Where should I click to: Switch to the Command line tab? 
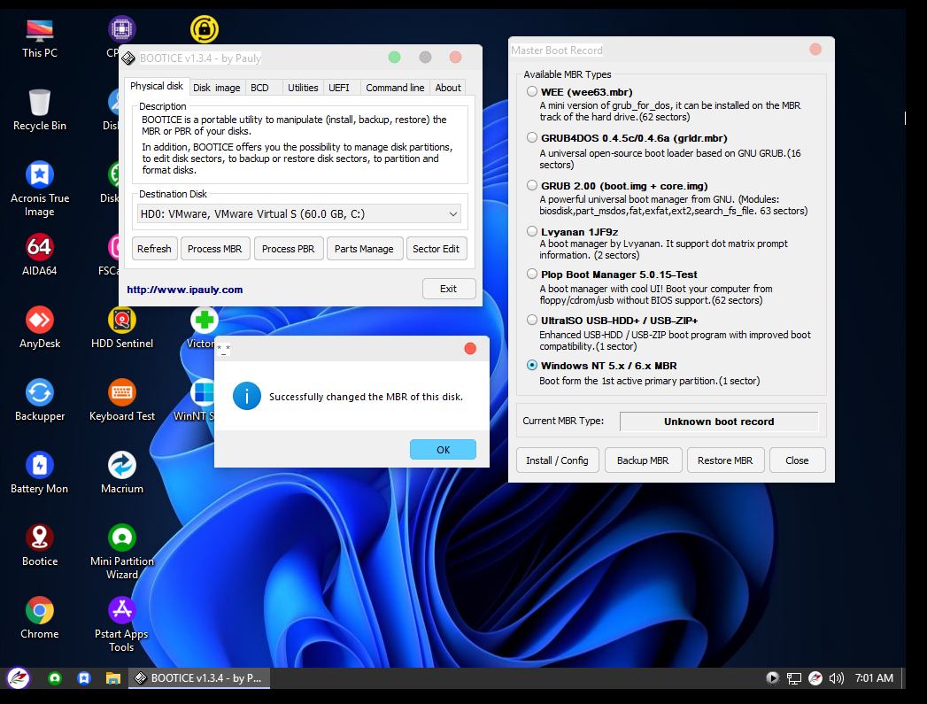[395, 88]
